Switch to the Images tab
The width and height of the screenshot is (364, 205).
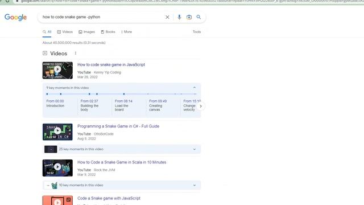(x=86, y=32)
